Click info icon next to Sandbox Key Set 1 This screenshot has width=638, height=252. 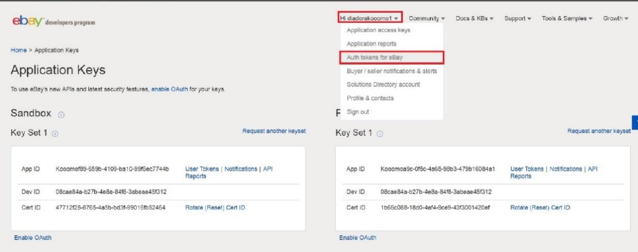55,134
